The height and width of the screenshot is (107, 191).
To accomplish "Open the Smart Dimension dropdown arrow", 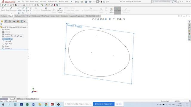I will point(11,13).
